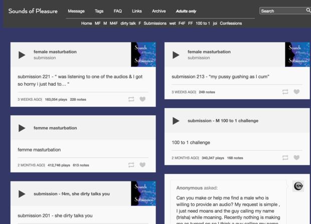Go to the Confessions tag link

(231, 23)
